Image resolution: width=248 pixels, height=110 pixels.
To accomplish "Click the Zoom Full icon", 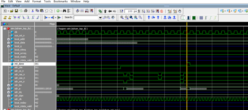I will (x=131, y=17).
